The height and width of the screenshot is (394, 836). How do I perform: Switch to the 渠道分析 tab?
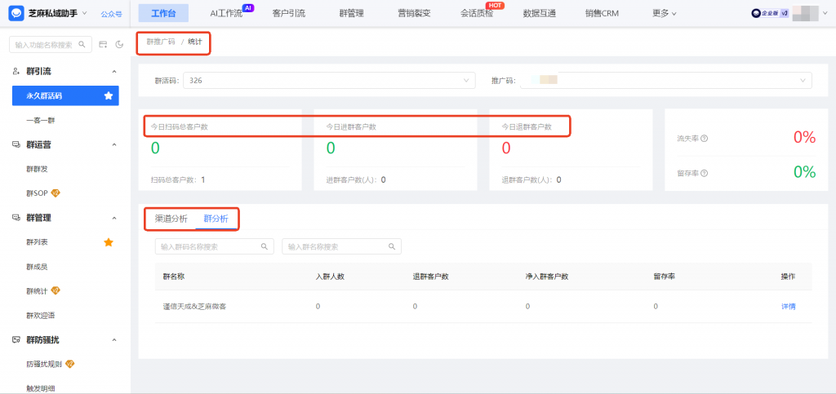click(x=171, y=219)
